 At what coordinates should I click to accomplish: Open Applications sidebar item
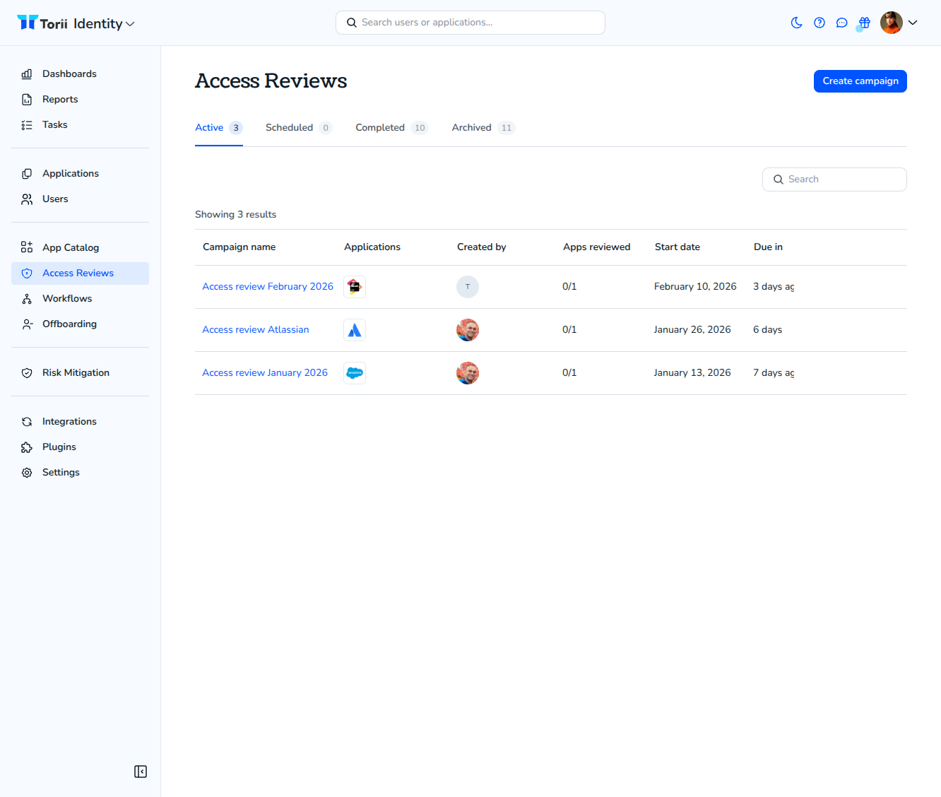click(x=80, y=173)
